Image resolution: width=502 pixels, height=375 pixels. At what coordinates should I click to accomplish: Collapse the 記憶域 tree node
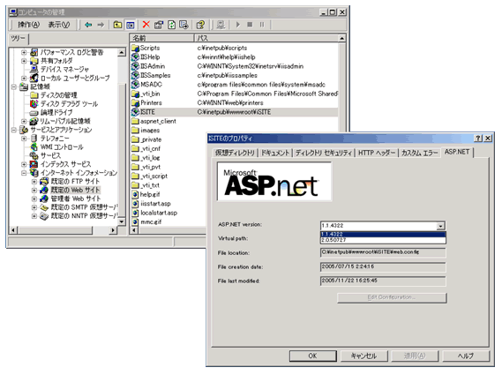(14, 86)
